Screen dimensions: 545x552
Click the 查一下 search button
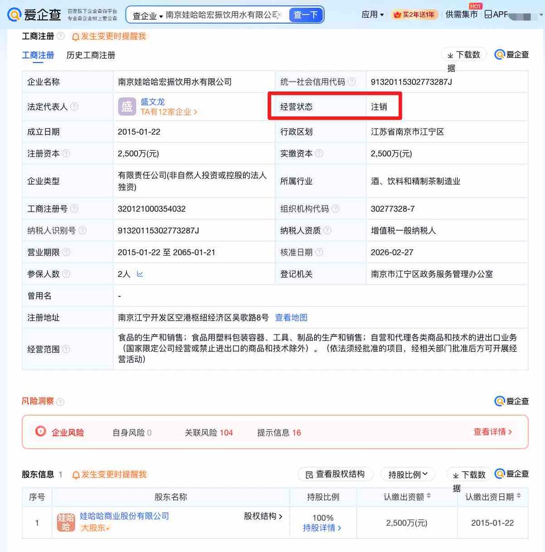(305, 14)
